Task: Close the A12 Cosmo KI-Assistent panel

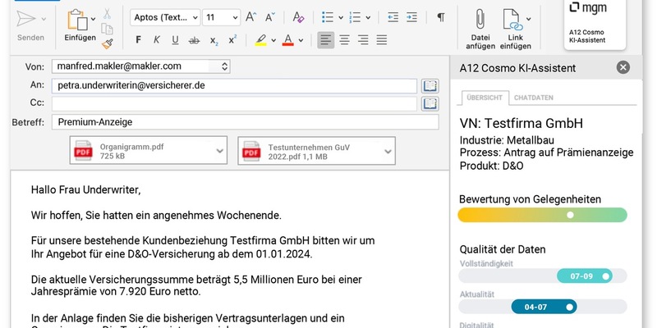Action: (x=623, y=67)
